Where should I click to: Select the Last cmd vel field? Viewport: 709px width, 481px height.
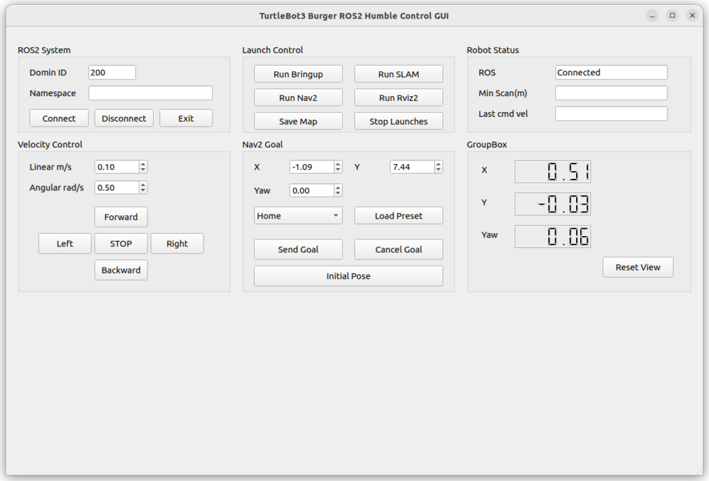pyautogui.click(x=611, y=114)
